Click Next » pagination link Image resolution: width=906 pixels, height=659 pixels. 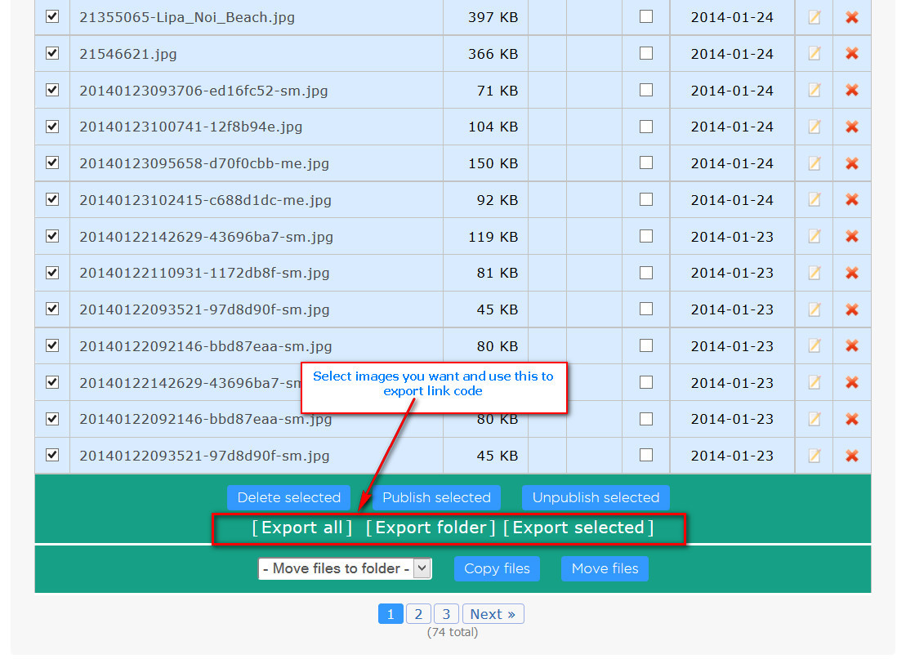coord(493,614)
